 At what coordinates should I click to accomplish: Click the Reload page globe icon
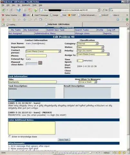click(19, 10)
